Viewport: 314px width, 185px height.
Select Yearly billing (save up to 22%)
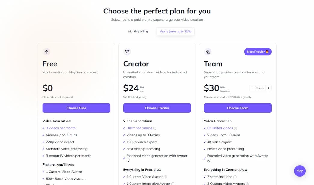pyautogui.click(x=175, y=31)
